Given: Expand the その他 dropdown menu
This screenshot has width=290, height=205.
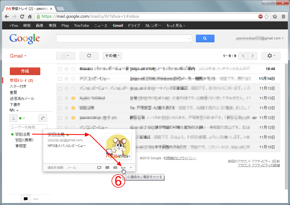Looking at the screenshot, I should tap(112, 56).
